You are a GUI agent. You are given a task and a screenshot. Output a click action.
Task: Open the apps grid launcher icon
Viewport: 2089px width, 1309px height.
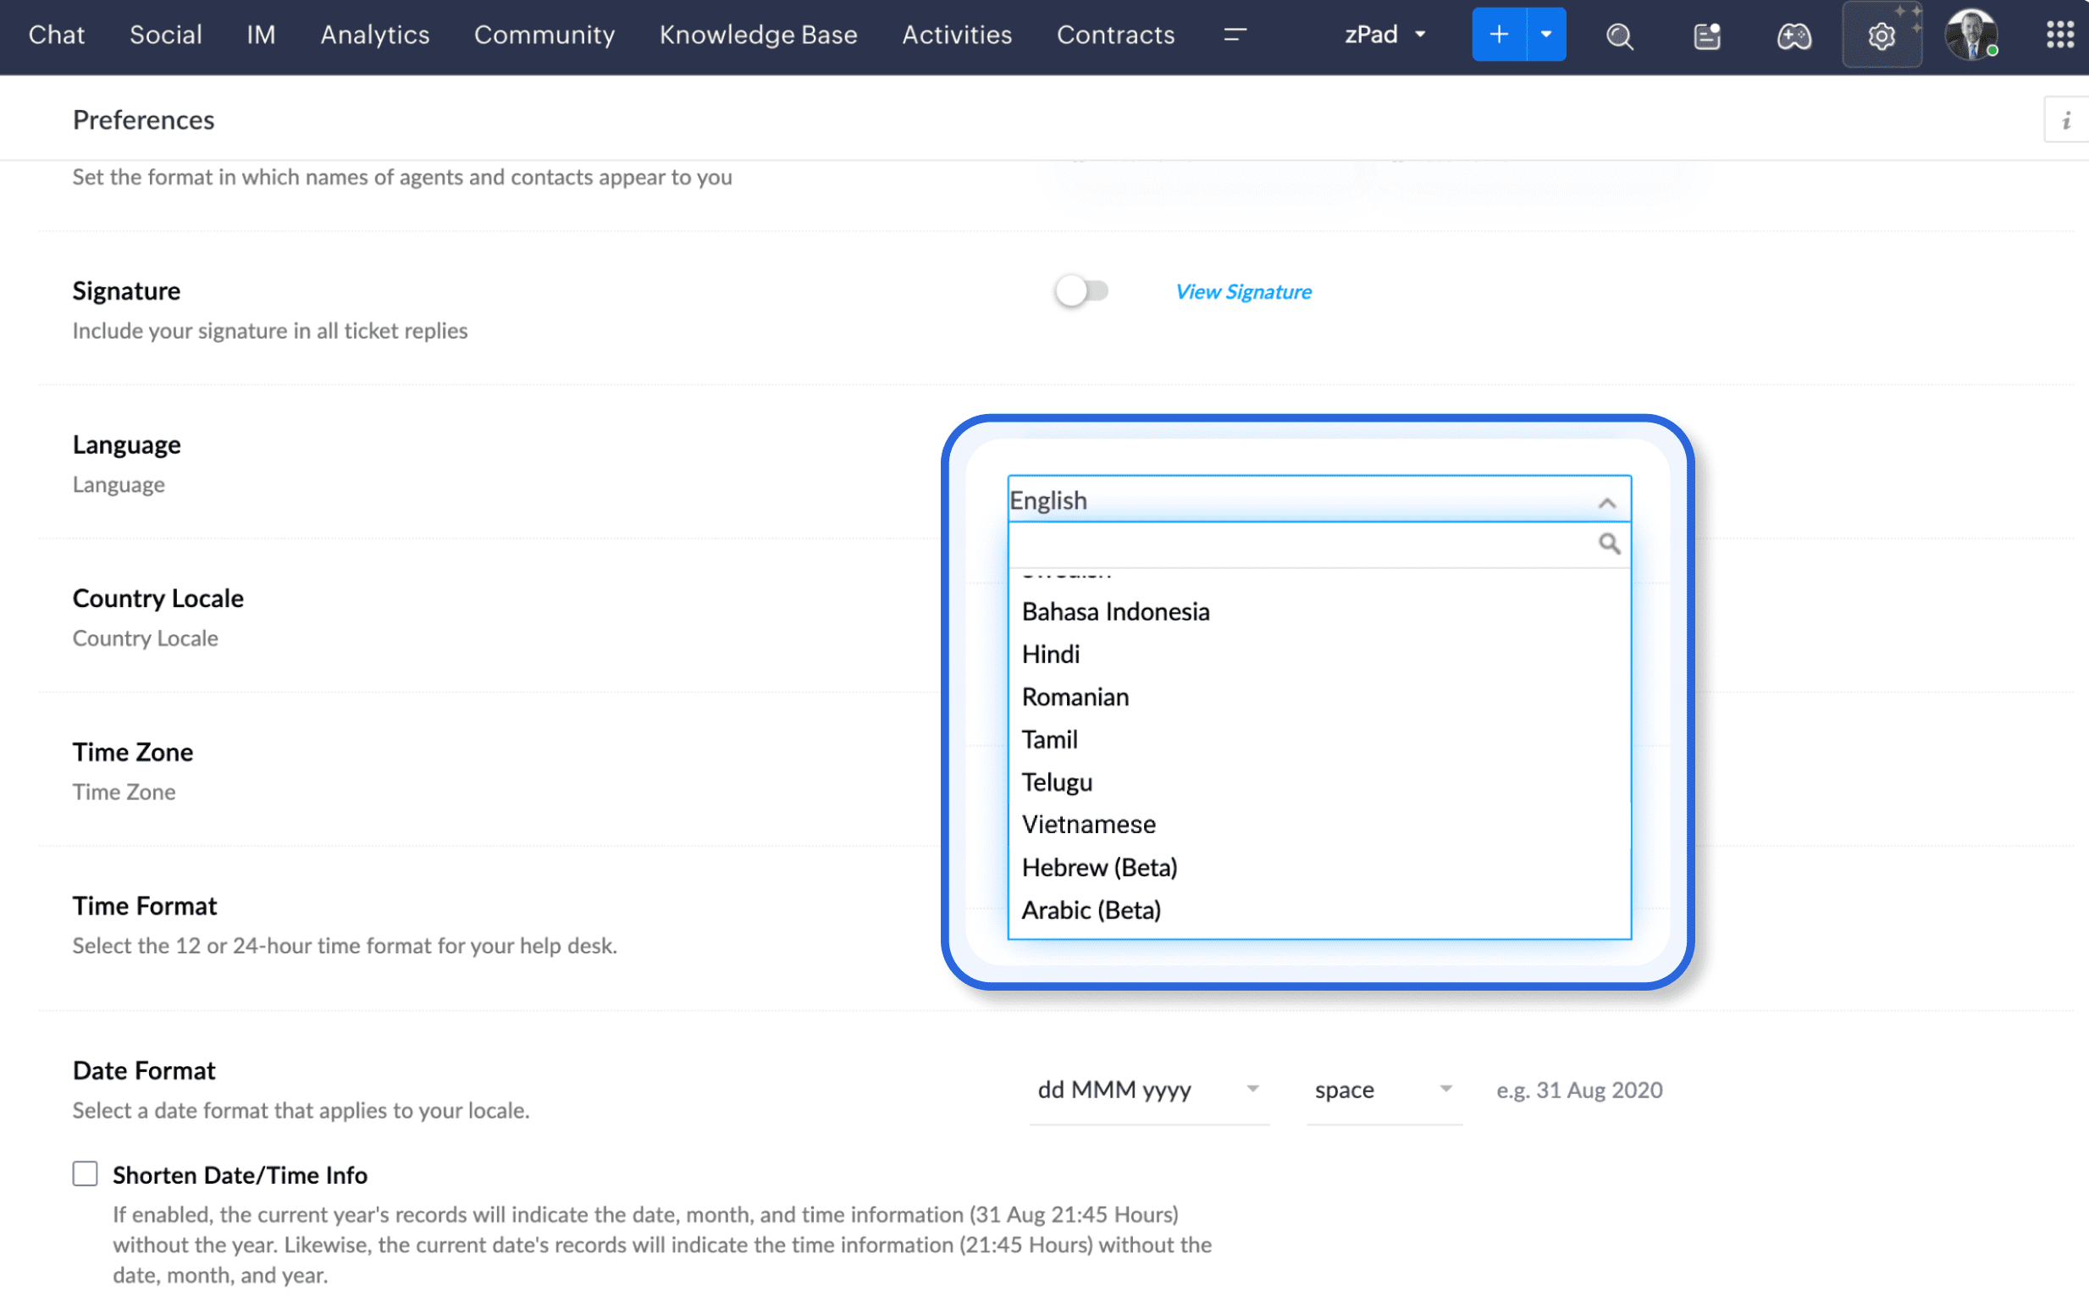coord(2059,35)
